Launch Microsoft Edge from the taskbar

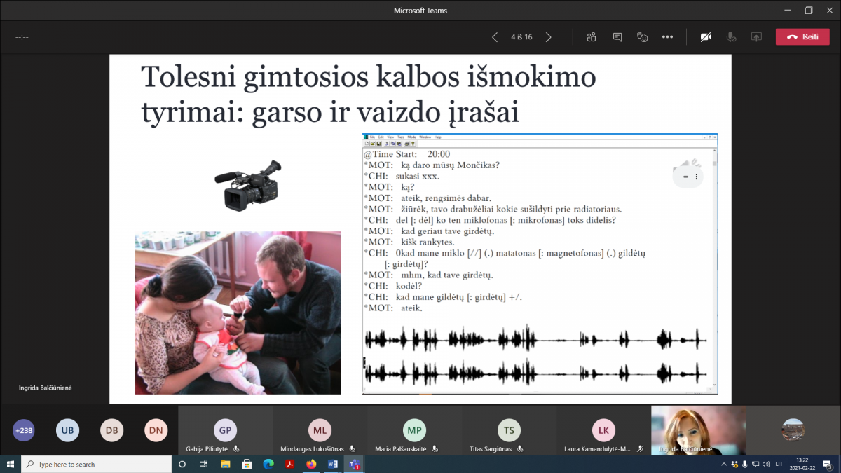268,464
